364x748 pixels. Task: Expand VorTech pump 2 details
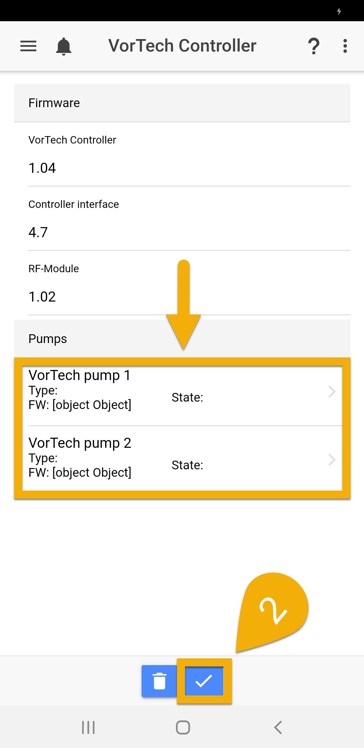(332, 459)
